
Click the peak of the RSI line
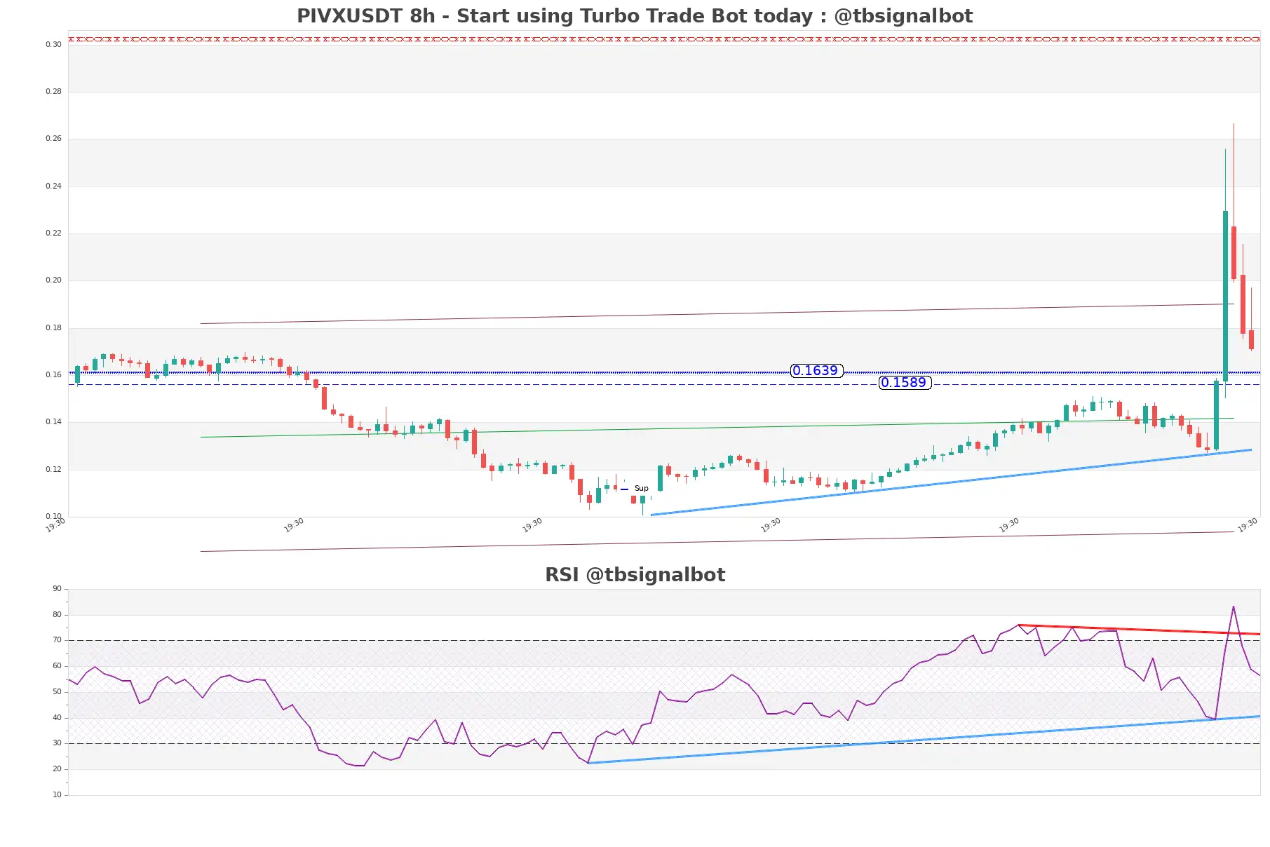coord(1233,607)
